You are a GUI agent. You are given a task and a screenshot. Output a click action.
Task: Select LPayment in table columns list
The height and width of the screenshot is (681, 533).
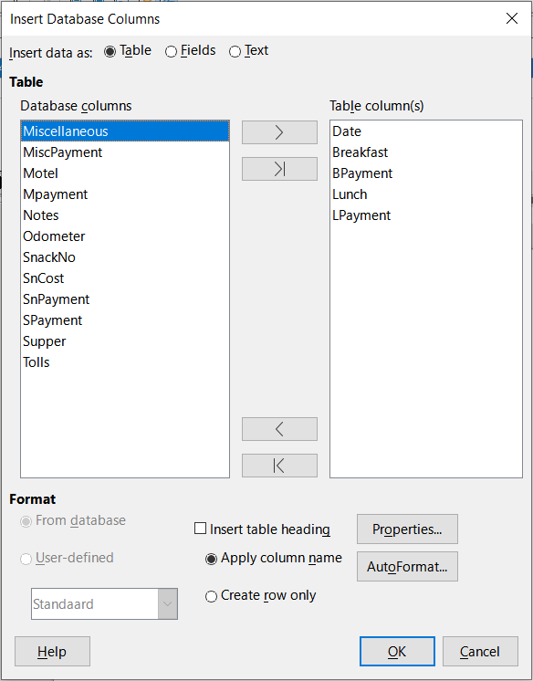pos(426,215)
